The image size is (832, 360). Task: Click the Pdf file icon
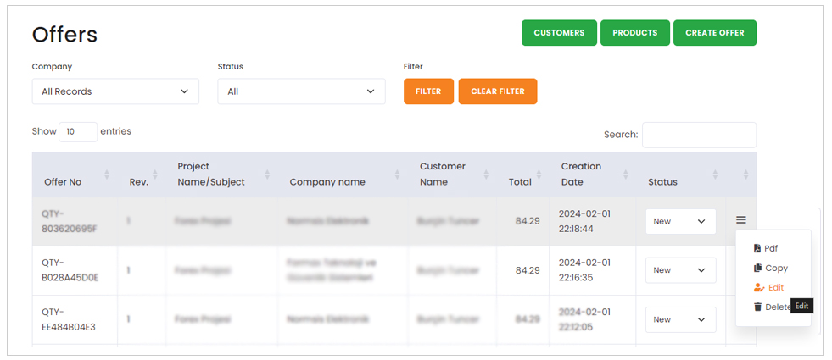(757, 249)
